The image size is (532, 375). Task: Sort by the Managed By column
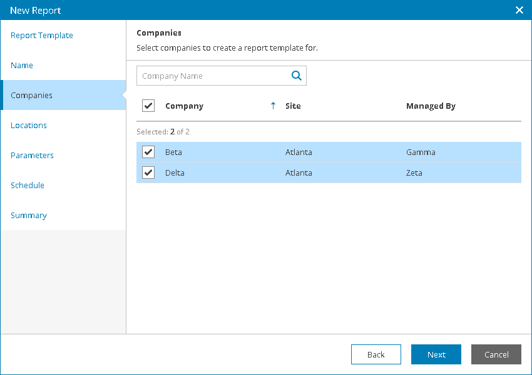point(431,106)
